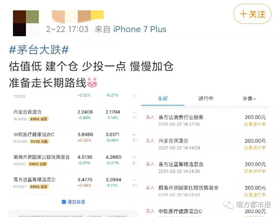This screenshot has width=280, height=217.
Task: Click the 前海开源国家比较优势混合 watchlist row
Action: 41,157
